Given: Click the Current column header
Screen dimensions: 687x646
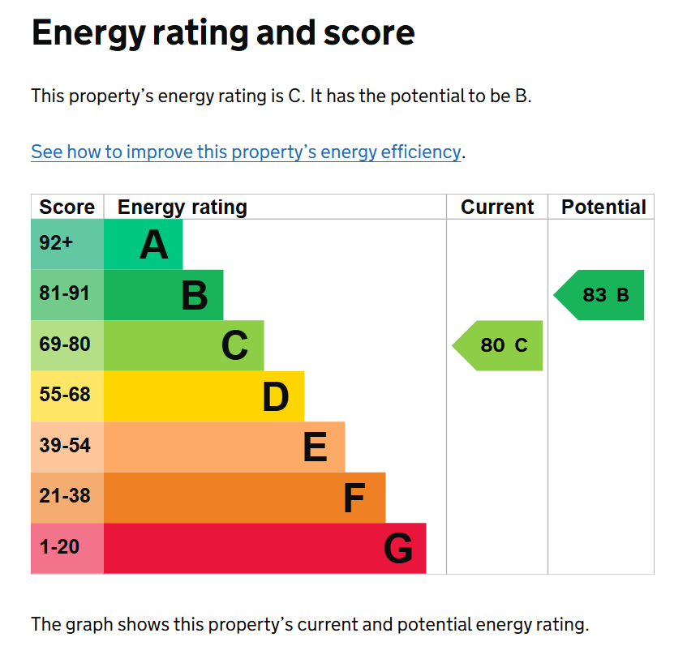Looking at the screenshot, I should point(497,207).
